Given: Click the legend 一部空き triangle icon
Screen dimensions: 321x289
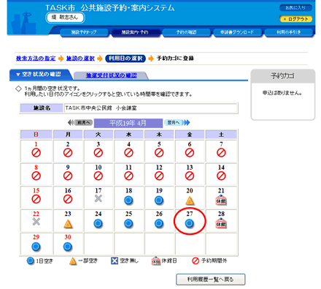Looking at the screenshot, I should point(73,261).
